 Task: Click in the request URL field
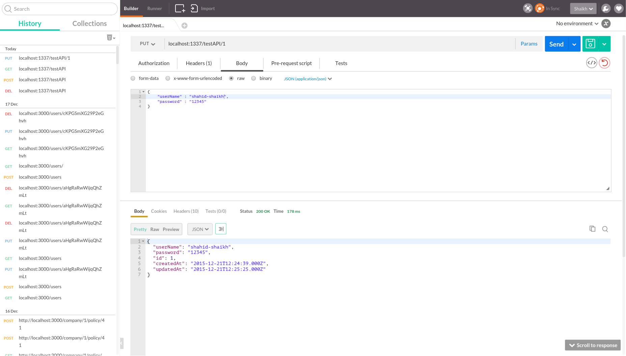337,44
